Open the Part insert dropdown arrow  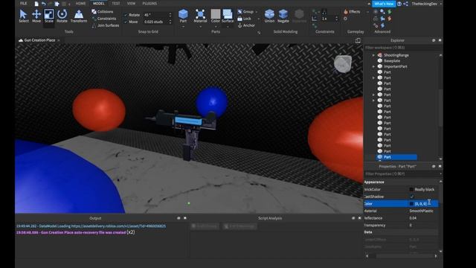coord(183,27)
